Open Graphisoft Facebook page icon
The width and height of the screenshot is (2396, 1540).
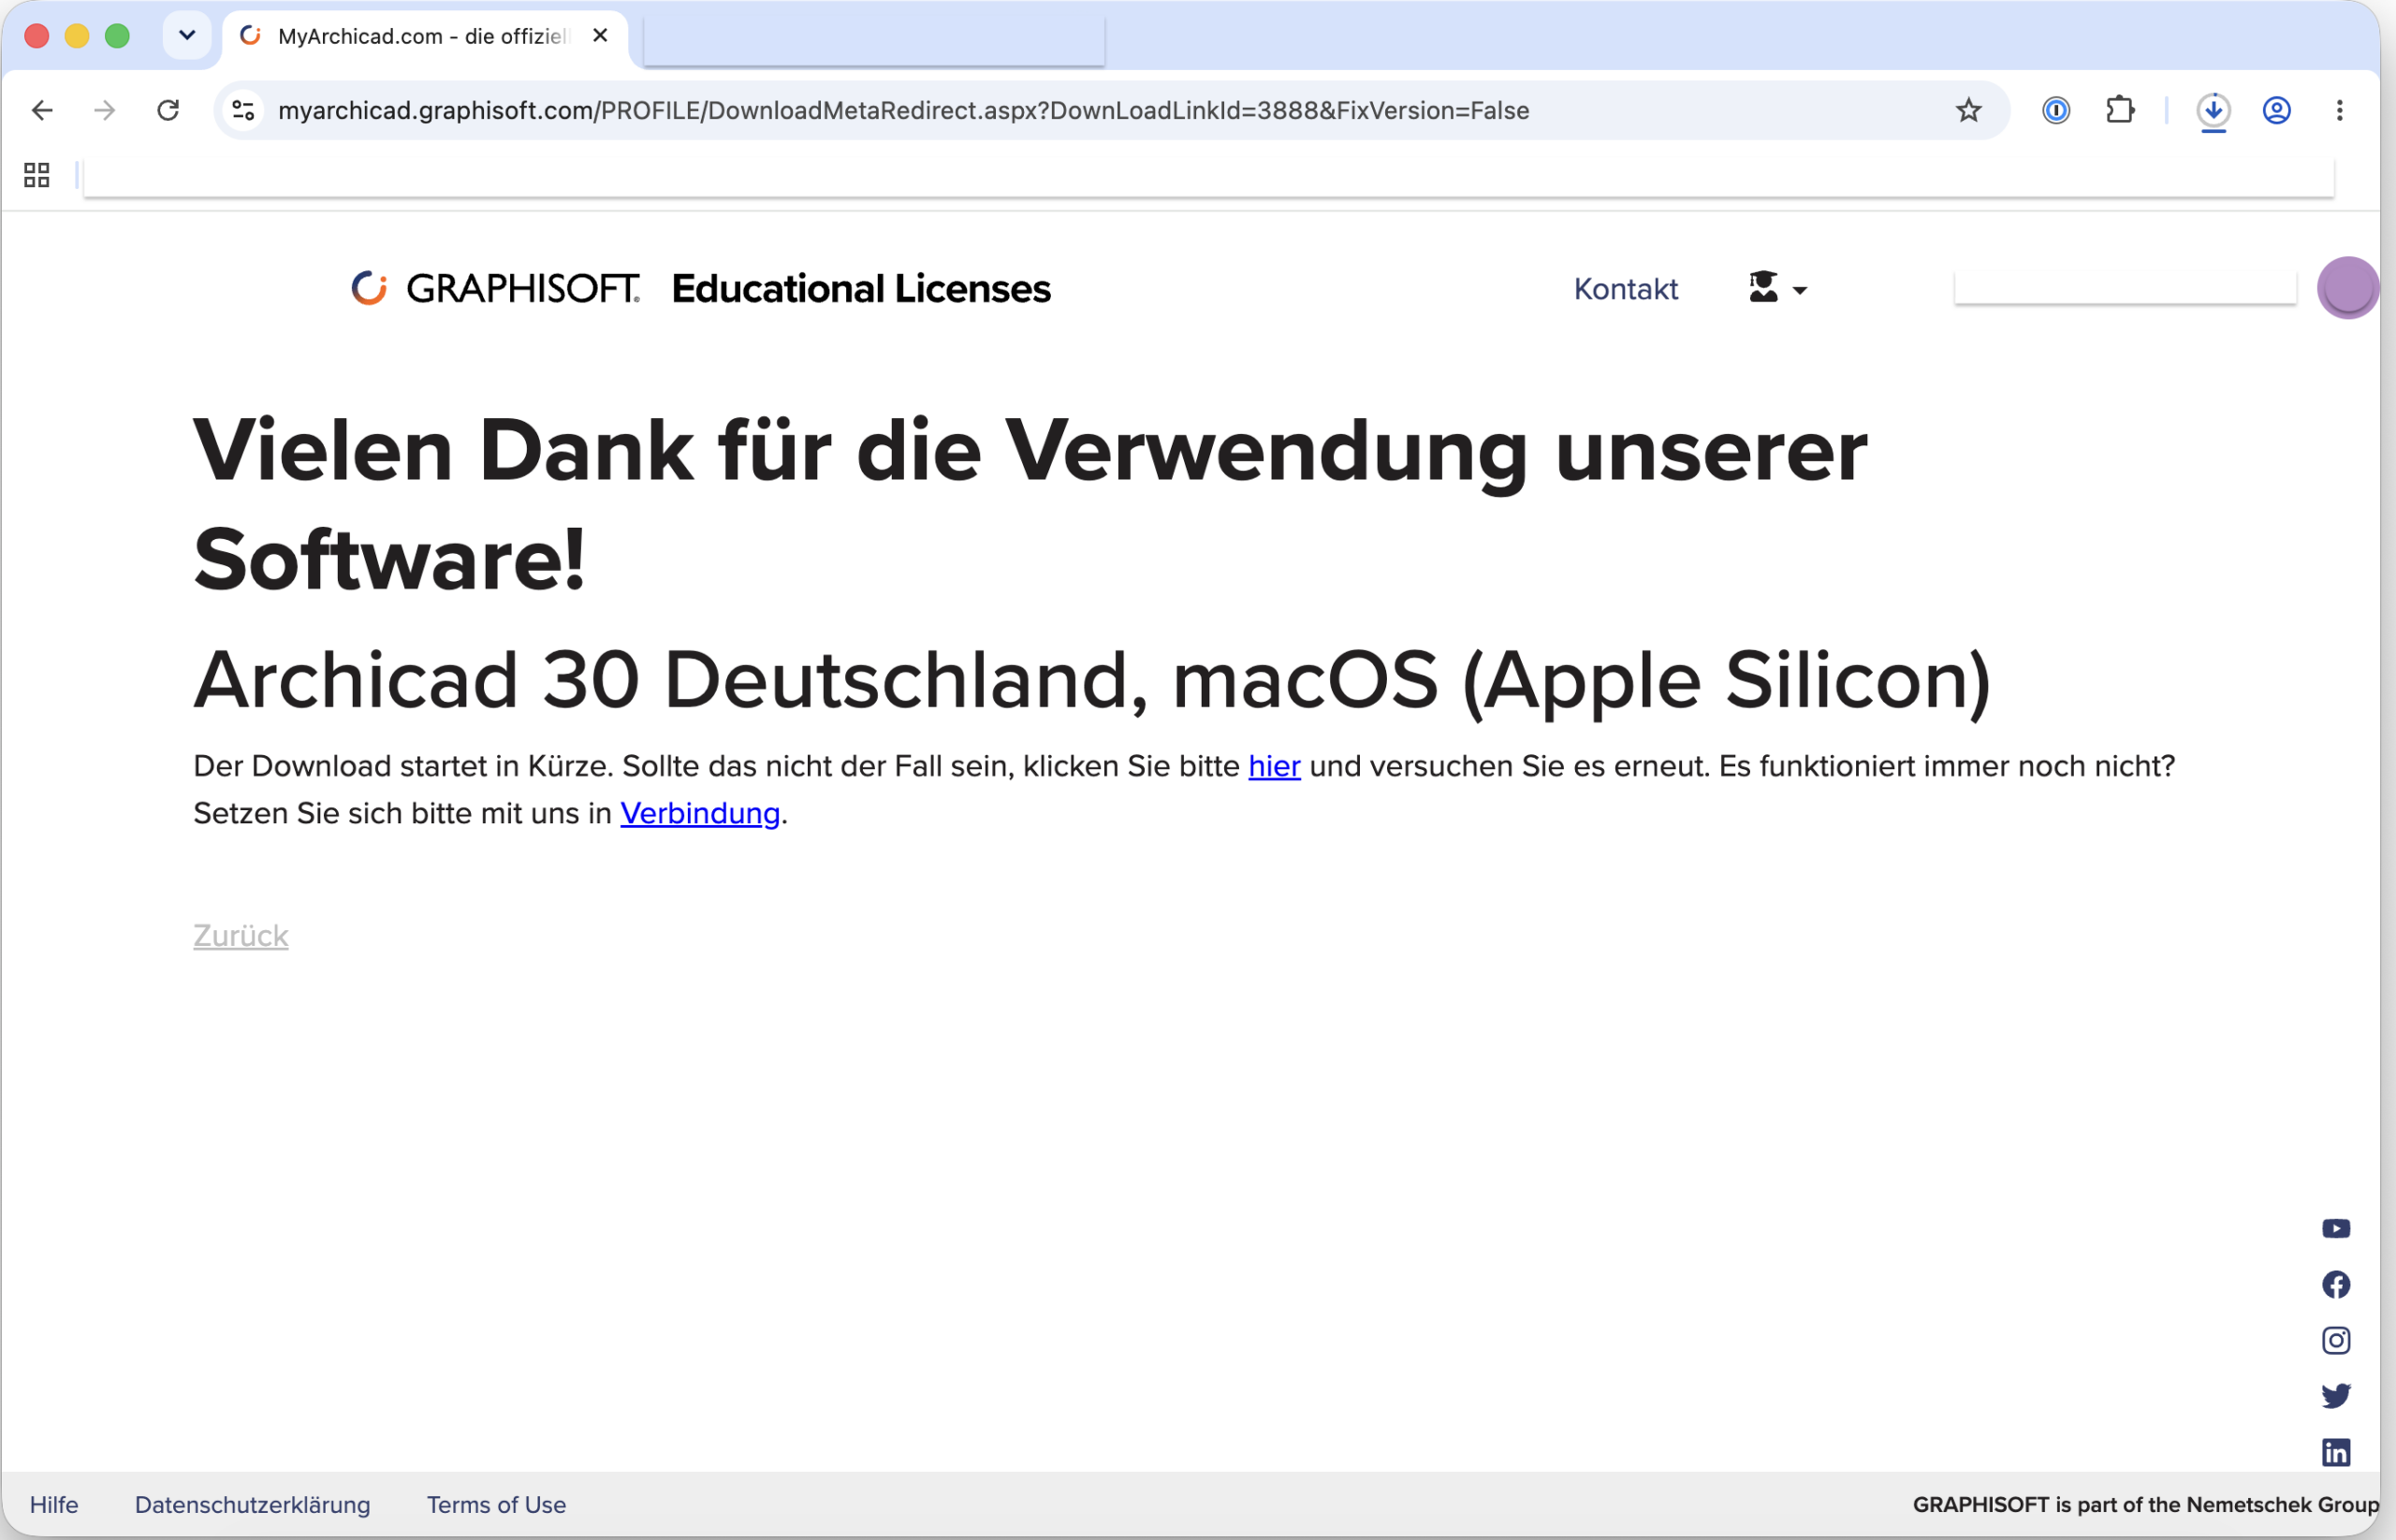coord(2336,1285)
